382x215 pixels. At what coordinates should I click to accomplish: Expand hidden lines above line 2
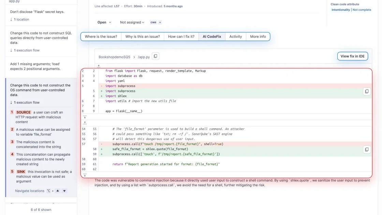[99, 66]
